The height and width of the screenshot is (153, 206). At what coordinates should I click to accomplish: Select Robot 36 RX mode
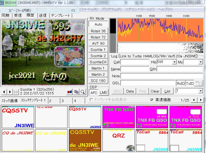pyautogui.click(x=98, y=31)
